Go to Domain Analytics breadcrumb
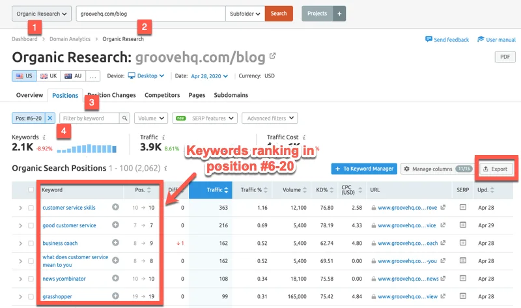 [x=70, y=39]
